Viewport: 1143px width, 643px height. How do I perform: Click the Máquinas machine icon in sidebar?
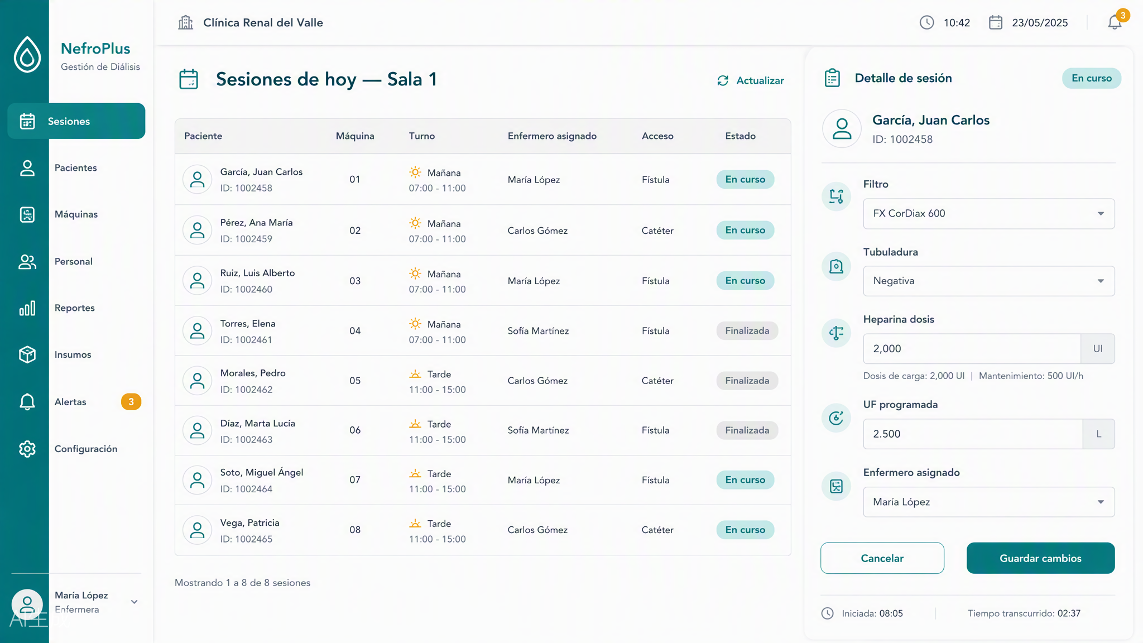coord(27,214)
